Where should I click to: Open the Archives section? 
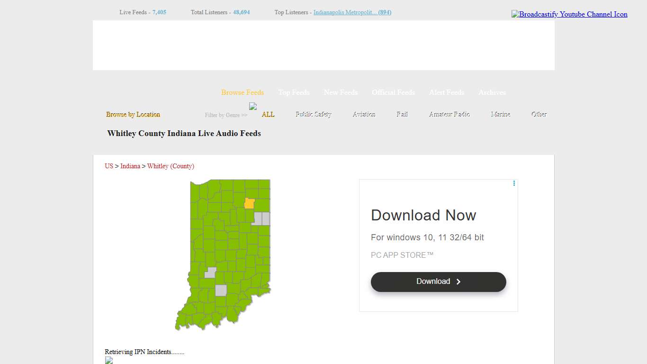point(492,92)
